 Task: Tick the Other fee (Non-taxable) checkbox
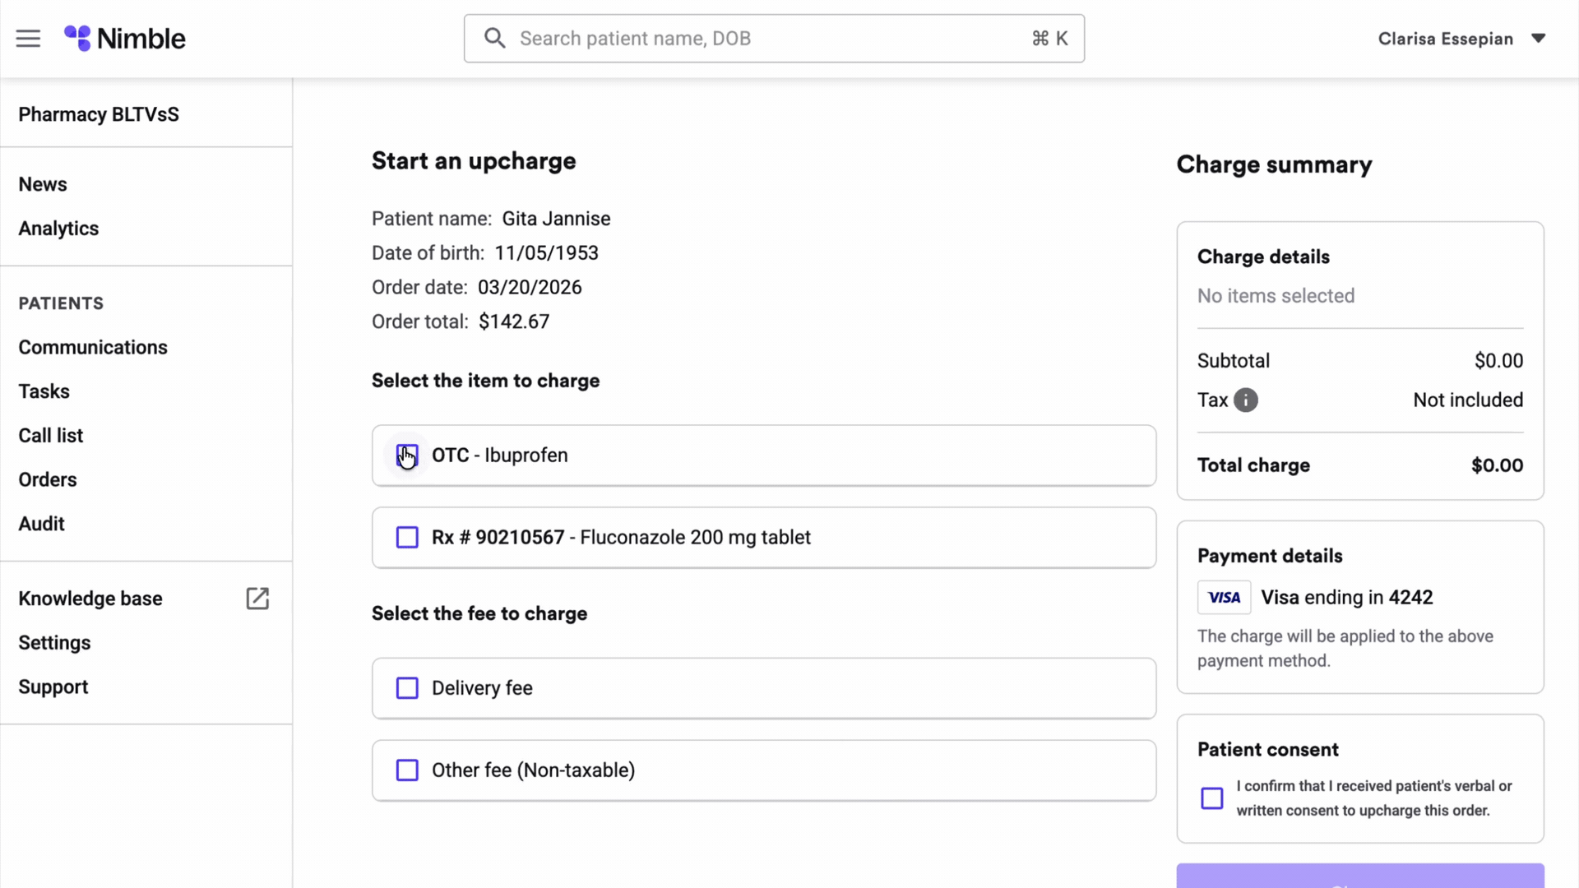coord(407,770)
